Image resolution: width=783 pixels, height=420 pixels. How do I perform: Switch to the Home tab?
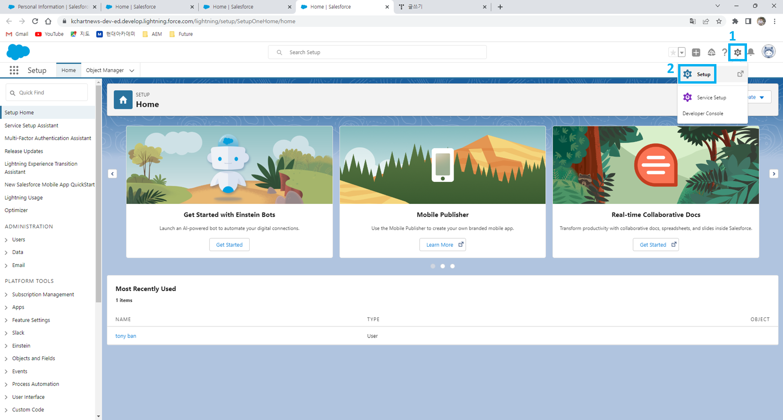[69, 70]
